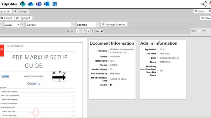Click the file name PDF Editor Installation Guide

click(122, 51)
